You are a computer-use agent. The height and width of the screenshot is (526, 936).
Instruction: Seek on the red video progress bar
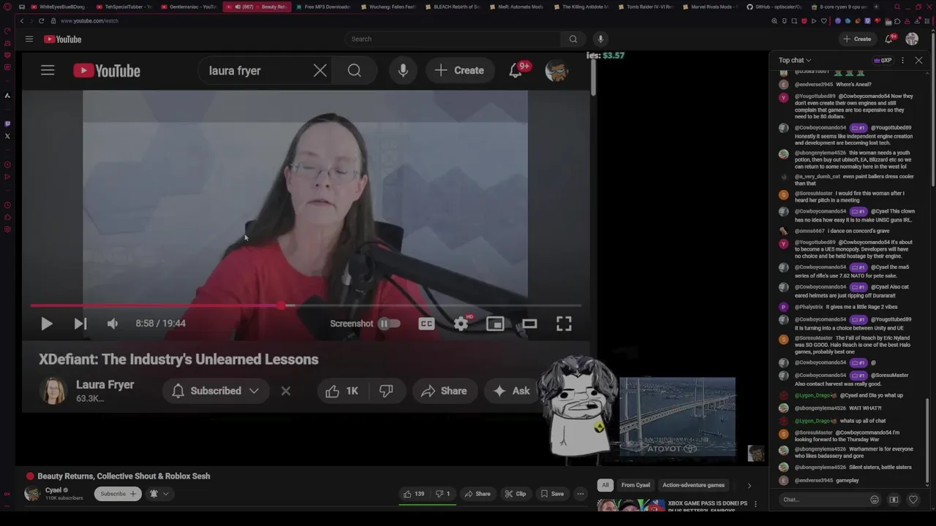[306, 305]
